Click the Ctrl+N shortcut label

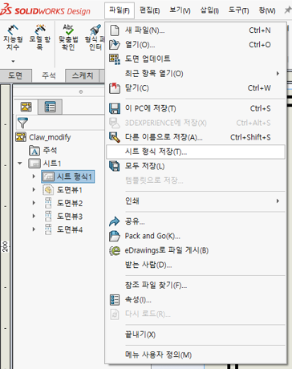point(260,30)
